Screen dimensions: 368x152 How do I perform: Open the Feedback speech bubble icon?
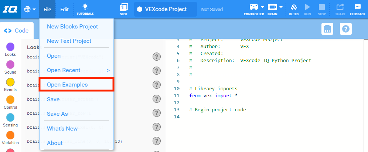click(x=358, y=9)
